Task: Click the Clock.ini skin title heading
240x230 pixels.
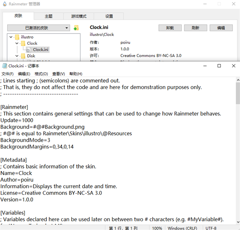Action: point(99,28)
